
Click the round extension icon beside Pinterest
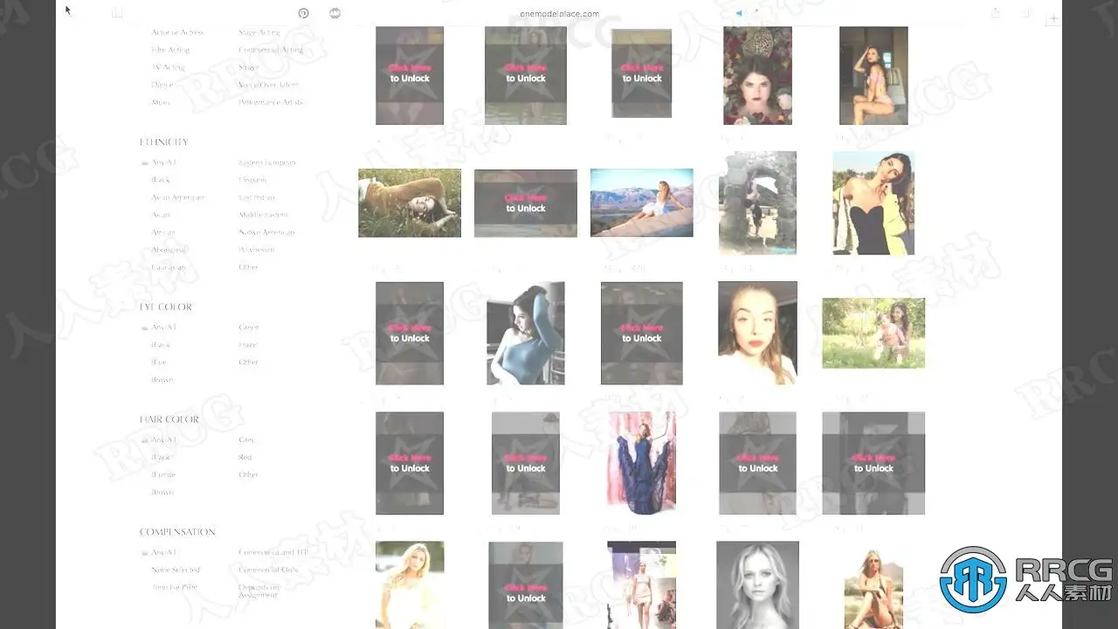pos(335,13)
